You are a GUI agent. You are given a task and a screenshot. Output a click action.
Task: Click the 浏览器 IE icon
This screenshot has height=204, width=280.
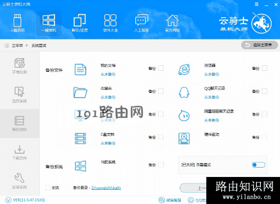(x=184, y=69)
